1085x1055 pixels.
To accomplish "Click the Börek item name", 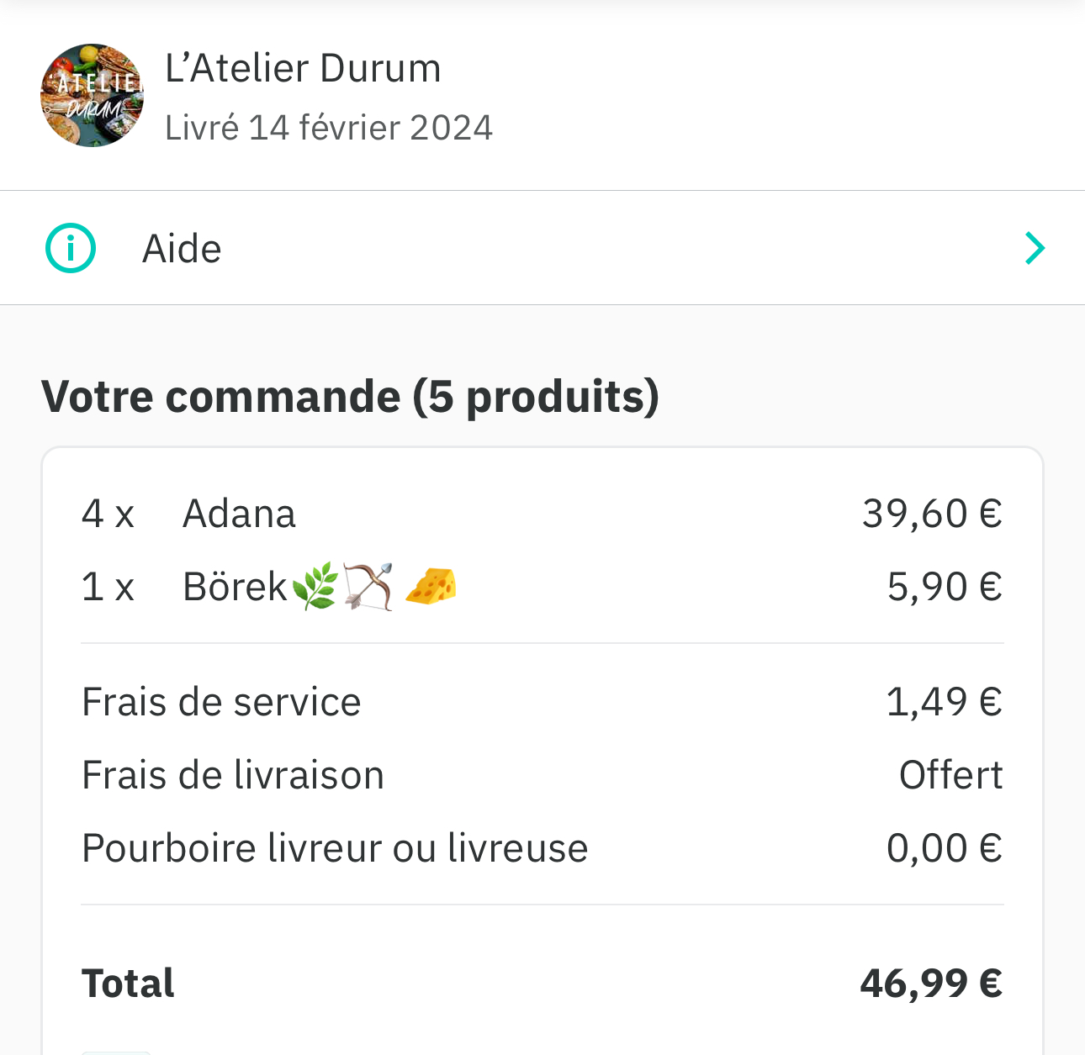I will (x=235, y=587).
